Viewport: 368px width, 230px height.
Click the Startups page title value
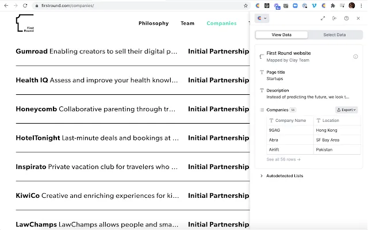(x=275, y=79)
